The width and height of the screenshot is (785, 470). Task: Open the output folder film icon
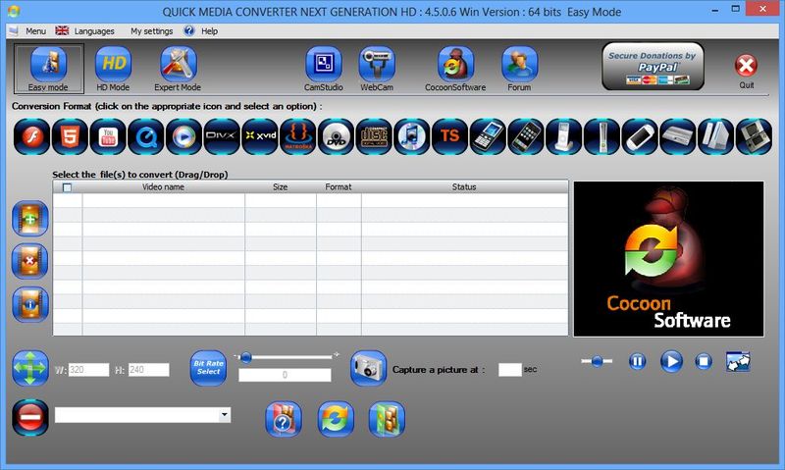coord(387,419)
